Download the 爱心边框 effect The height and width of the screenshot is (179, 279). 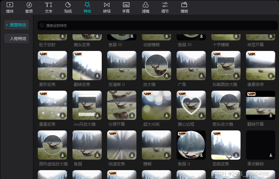(201, 115)
